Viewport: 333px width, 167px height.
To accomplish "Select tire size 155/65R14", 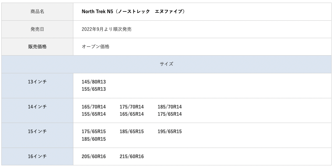I will point(94,114).
